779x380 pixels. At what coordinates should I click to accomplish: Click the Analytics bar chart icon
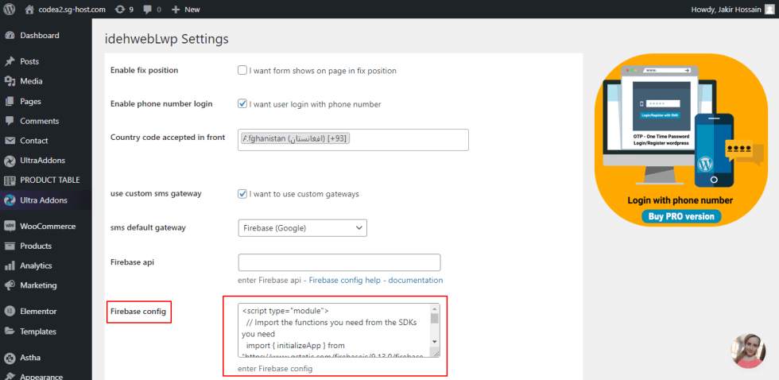[x=10, y=266]
